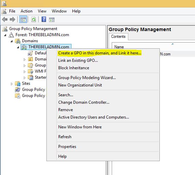Screen dimensions: 195x175
Task: Select Link an Existing GPO menu entry
Action: click(78, 60)
